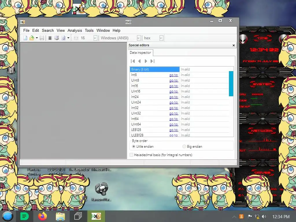Click go to link for Int24
Viewport: 296px width, 222px height.
coord(174,97)
